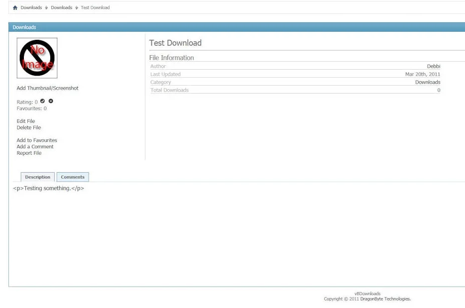Add this file to Favourites
This screenshot has width=465, height=308.
[x=37, y=140]
